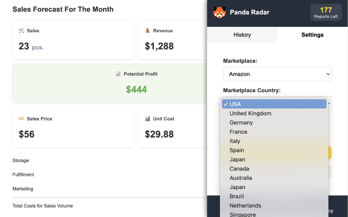Image resolution: width=348 pixels, height=217 pixels.
Task: Select Netherlands as marketplace country
Action: pyautogui.click(x=245, y=206)
